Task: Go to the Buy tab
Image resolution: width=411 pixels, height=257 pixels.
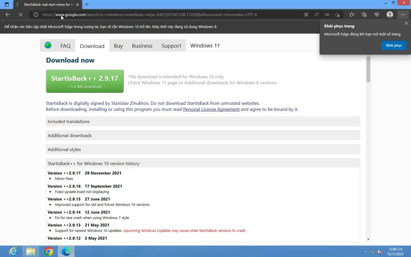Action: pyautogui.click(x=118, y=46)
